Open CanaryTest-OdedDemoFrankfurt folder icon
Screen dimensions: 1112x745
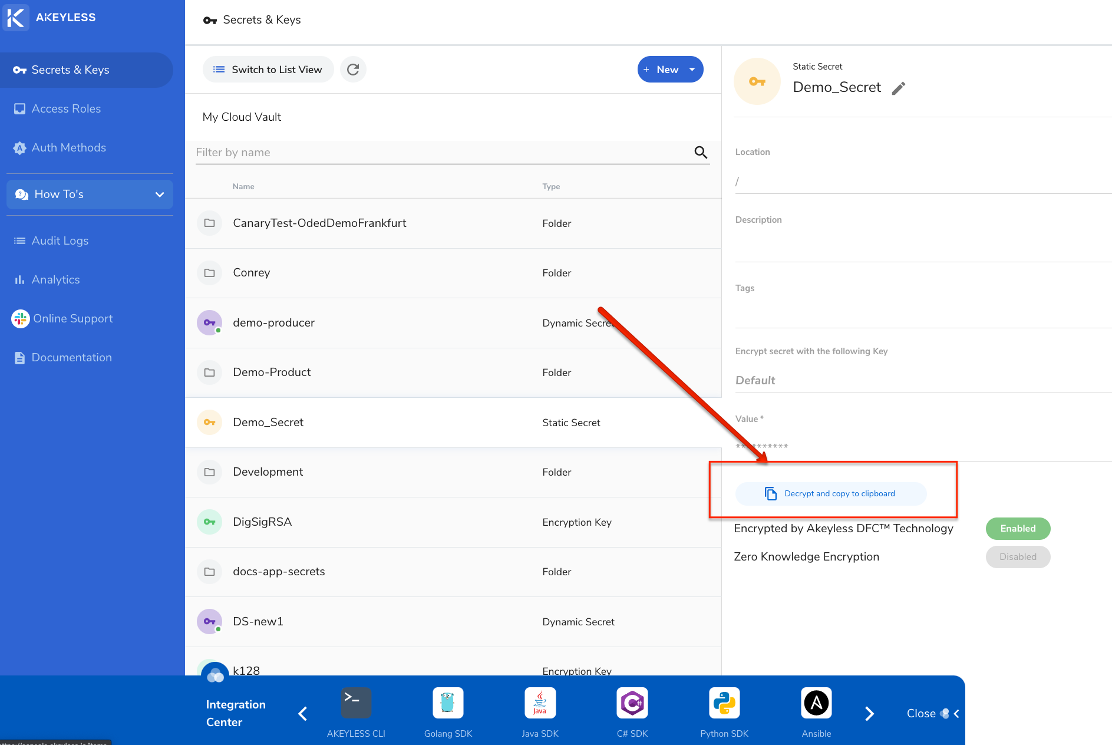pos(209,223)
